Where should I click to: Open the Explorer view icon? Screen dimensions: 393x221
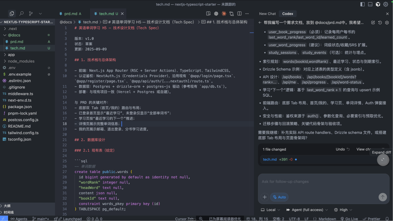click(x=12, y=14)
